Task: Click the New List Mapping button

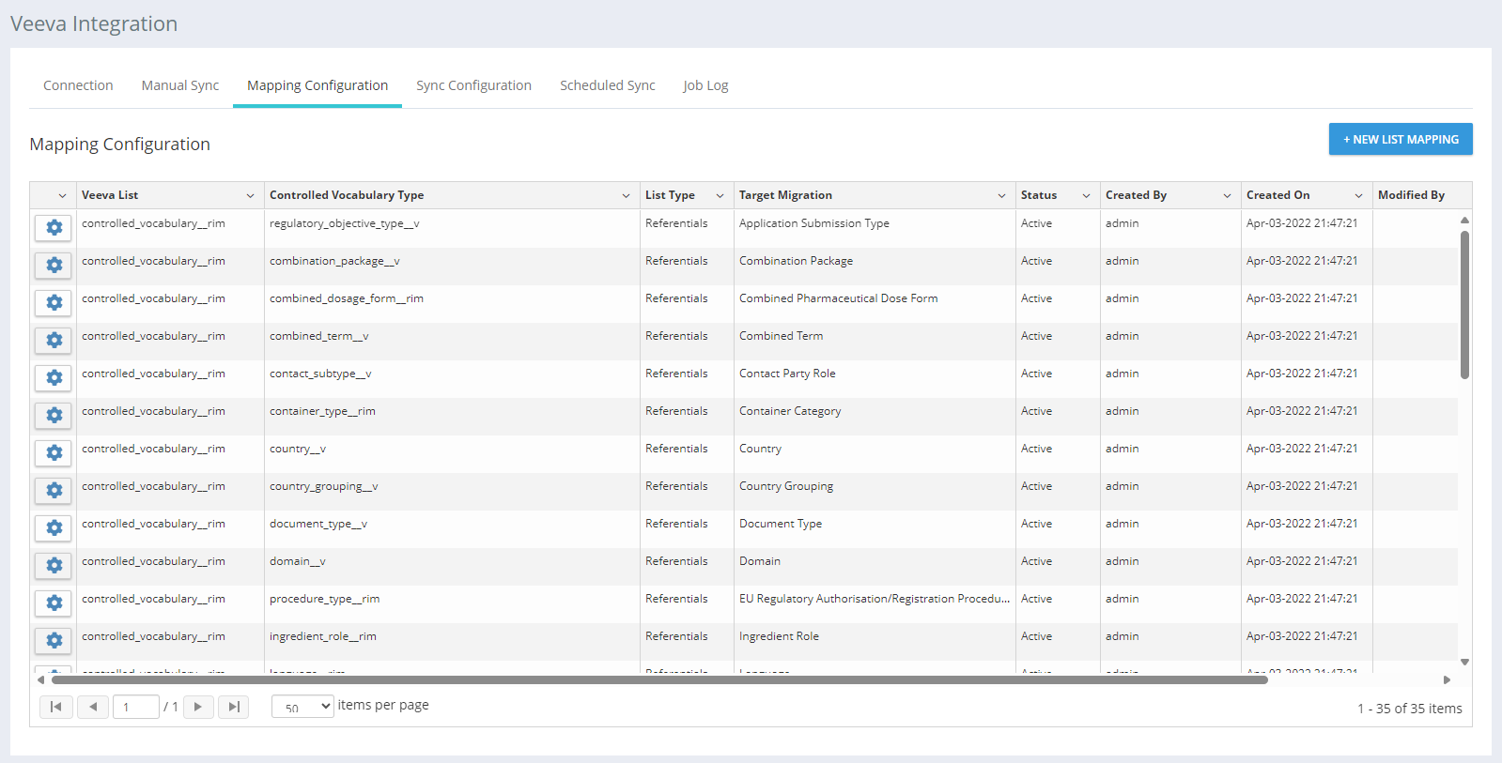Action: (x=1400, y=139)
